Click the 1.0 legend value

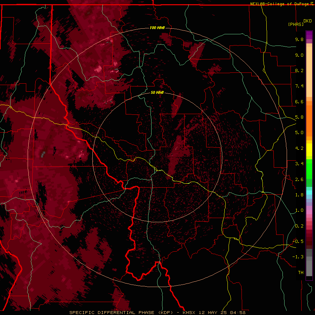pyautogui.click(x=299, y=210)
